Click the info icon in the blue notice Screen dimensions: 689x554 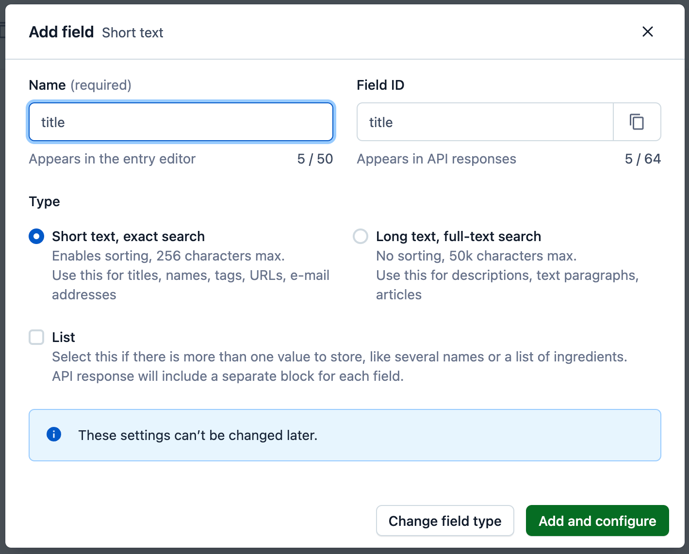[x=54, y=434]
